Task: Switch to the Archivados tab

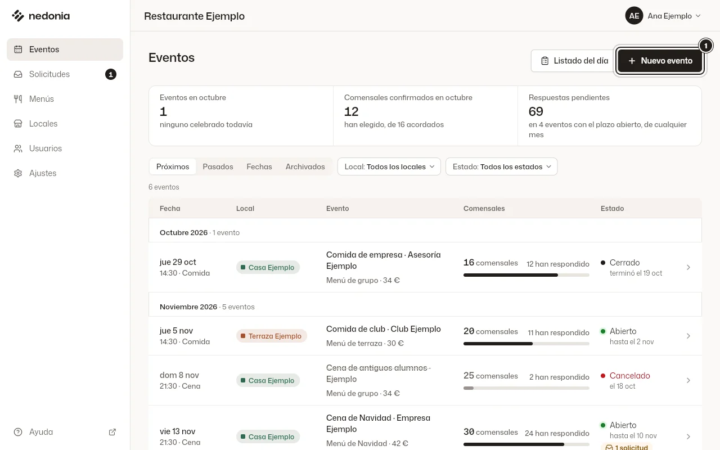Action: click(x=305, y=166)
